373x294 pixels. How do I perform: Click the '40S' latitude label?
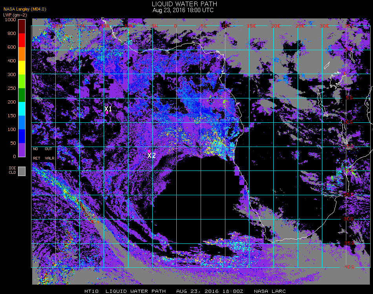pyautogui.click(x=349, y=267)
